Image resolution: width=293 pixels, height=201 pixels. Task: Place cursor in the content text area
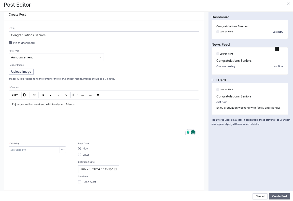coord(104,119)
